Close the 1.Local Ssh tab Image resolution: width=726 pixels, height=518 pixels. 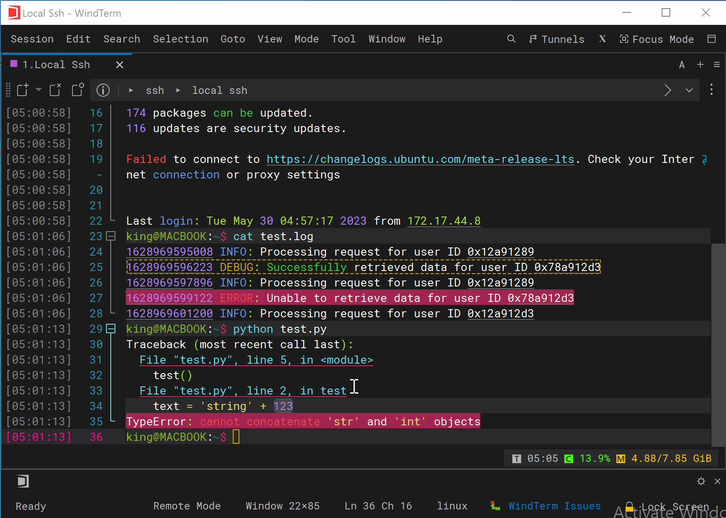click(120, 65)
